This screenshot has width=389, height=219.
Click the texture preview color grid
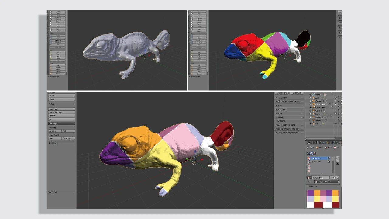(323, 199)
